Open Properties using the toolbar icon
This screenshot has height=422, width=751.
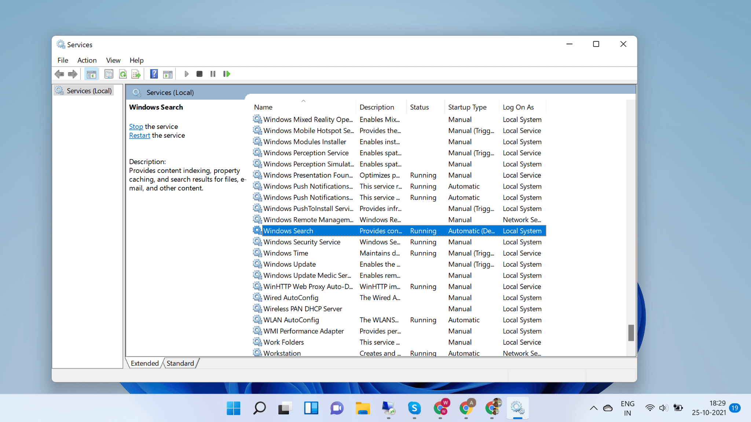point(109,74)
